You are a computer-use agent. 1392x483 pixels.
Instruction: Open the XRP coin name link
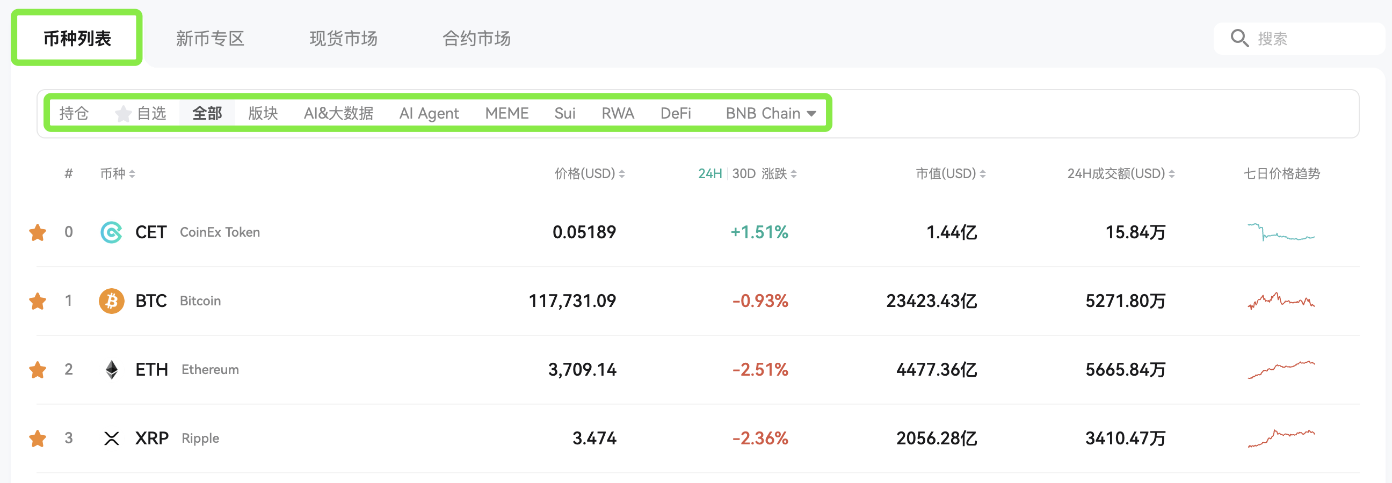(x=151, y=438)
